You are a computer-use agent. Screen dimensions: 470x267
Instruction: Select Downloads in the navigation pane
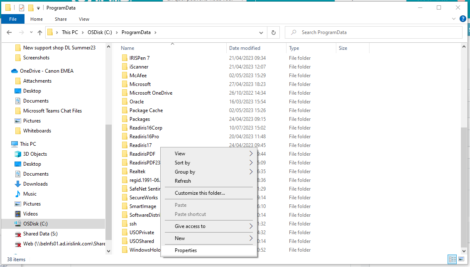[x=35, y=184]
